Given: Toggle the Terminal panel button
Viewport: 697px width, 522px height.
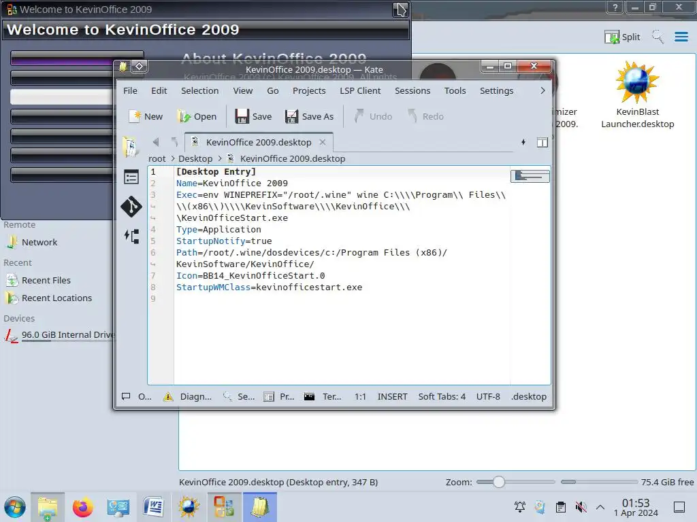Looking at the screenshot, I should point(323,396).
